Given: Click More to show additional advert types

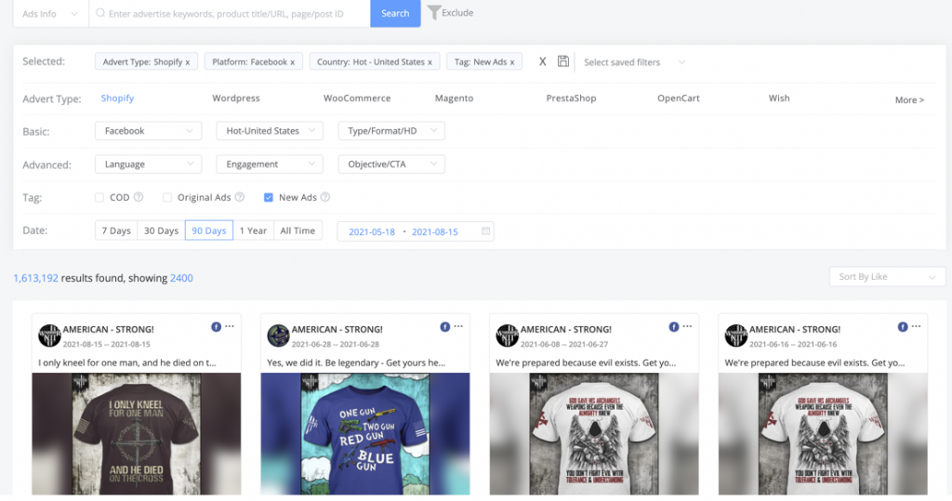Looking at the screenshot, I should tap(909, 99).
